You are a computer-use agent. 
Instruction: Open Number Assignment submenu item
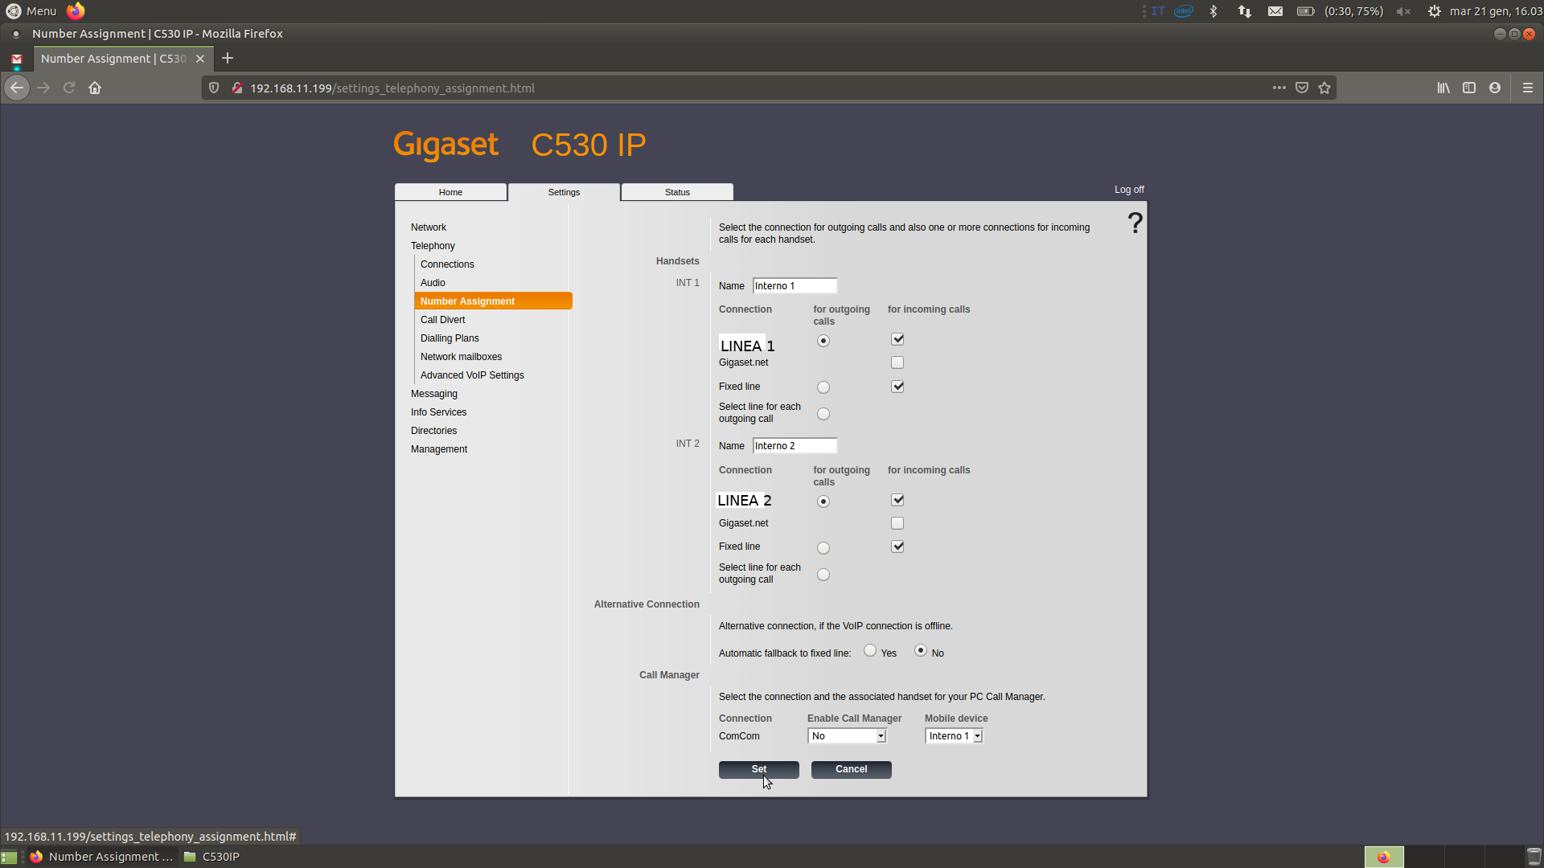pyautogui.click(x=493, y=301)
